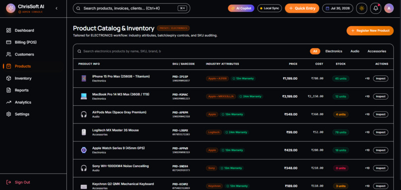The image size is (401, 190).
Task: Click the Sony WH-1000XM4 headphones icon
Action: click(x=84, y=168)
